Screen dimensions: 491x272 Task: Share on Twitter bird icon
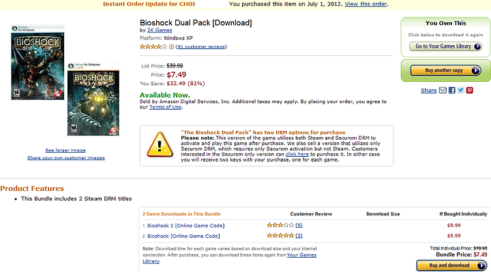point(460,91)
